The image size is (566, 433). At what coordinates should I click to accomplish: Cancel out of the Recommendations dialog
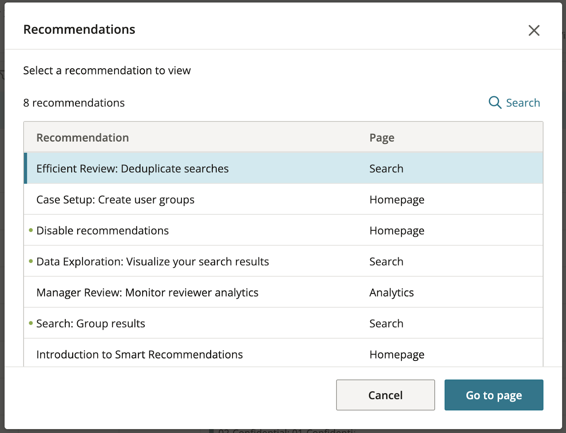pos(385,395)
